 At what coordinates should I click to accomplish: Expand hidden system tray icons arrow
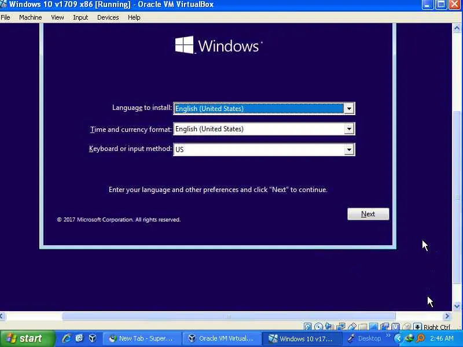pos(398,338)
